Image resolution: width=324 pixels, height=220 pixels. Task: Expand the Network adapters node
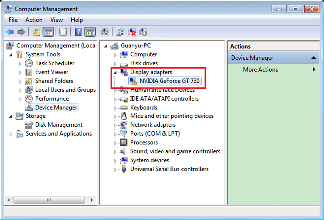click(x=115, y=125)
